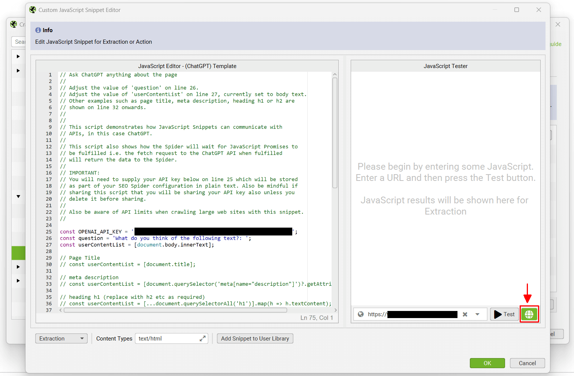
Task: Expand the bottom tree arrow in background window
Action: pyautogui.click(x=18, y=281)
